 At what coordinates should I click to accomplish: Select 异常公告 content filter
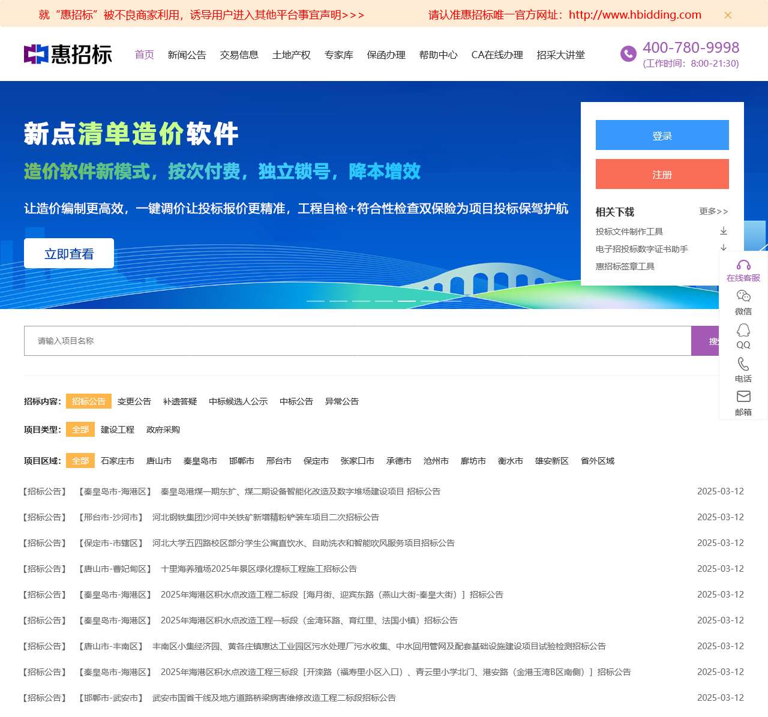click(x=342, y=401)
